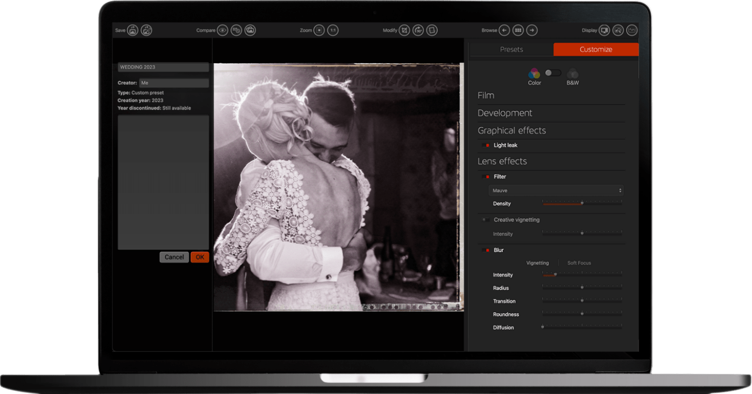Activate the 1:1 zoom icon
752x394 pixels.
(x=333, y=30)
